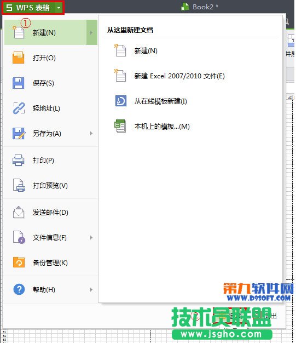Click the 本机上的模板 local template icon
The height and width of the screenshot is (343, 296).
point(120,126)
